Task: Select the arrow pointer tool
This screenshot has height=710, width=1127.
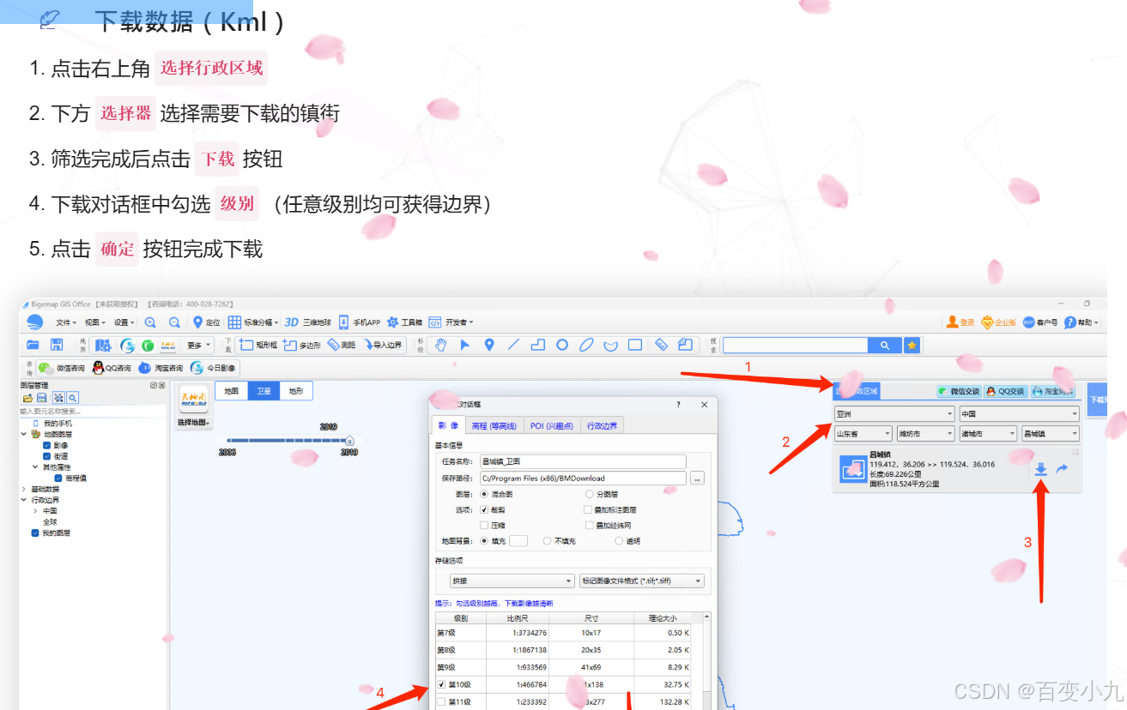Action: coord(465,345)
